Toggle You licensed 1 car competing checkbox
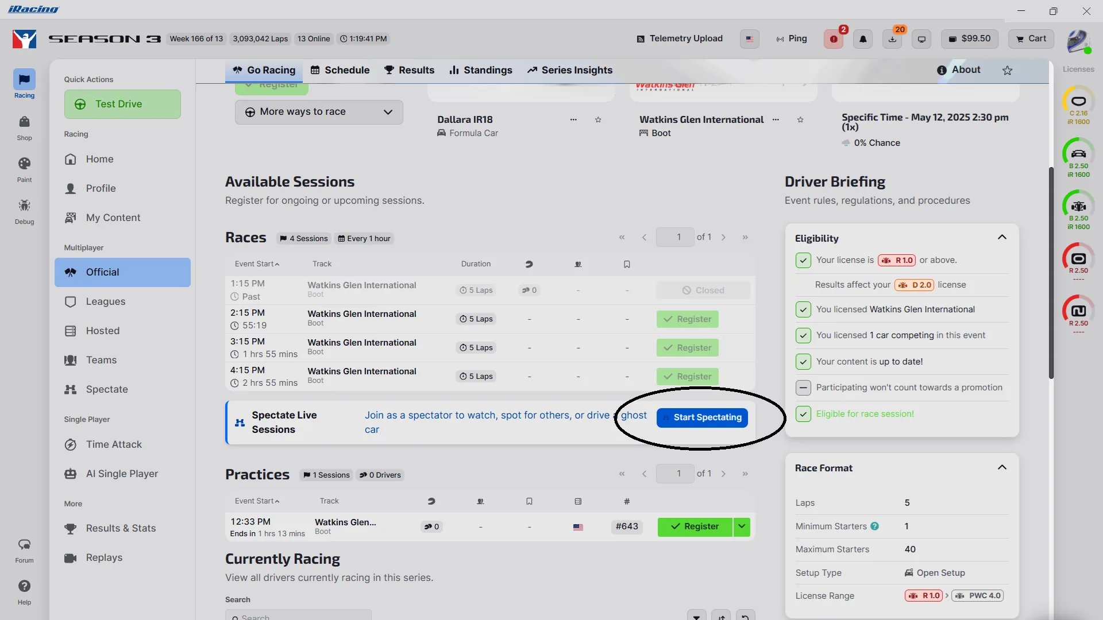1103x620 pixels. point(803,335)
